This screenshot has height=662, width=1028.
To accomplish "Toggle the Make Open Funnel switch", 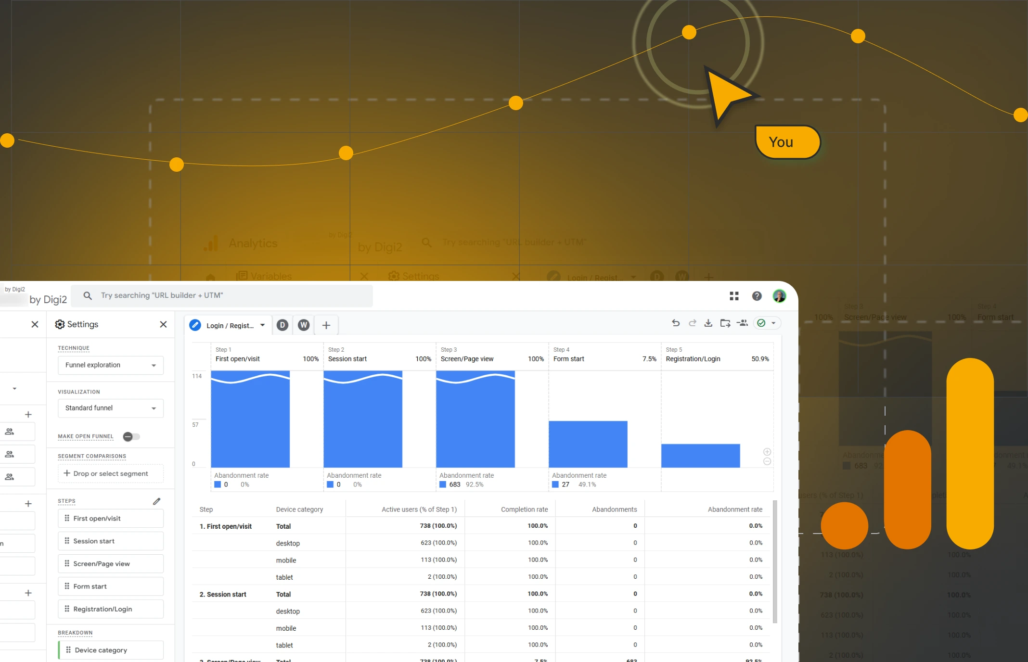I will coord(131,436).
